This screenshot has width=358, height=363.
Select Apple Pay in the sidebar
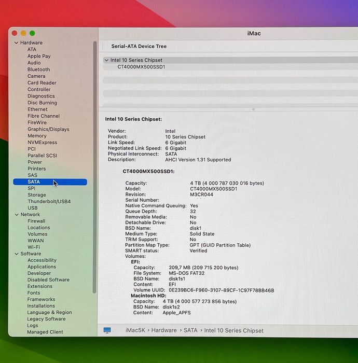click(39, 56)
